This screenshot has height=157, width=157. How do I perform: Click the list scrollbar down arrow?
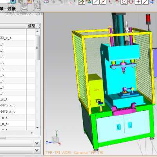[37, 128]
